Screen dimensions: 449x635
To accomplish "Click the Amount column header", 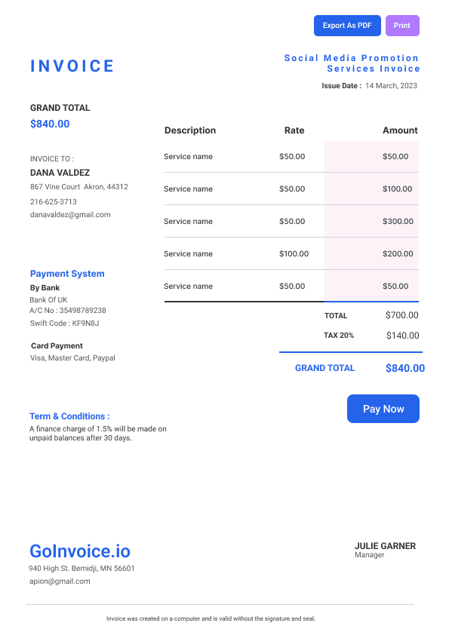I will [400, 130].
